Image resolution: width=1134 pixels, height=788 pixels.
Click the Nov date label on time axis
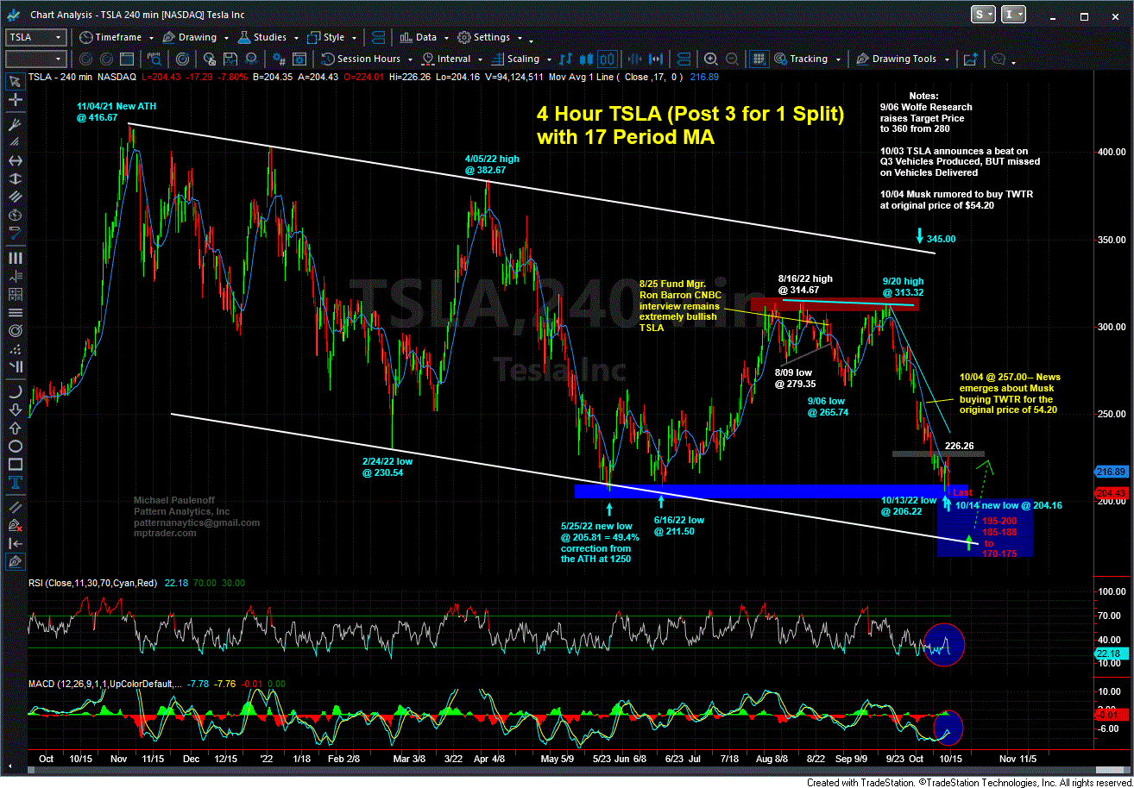coord(118,759)
